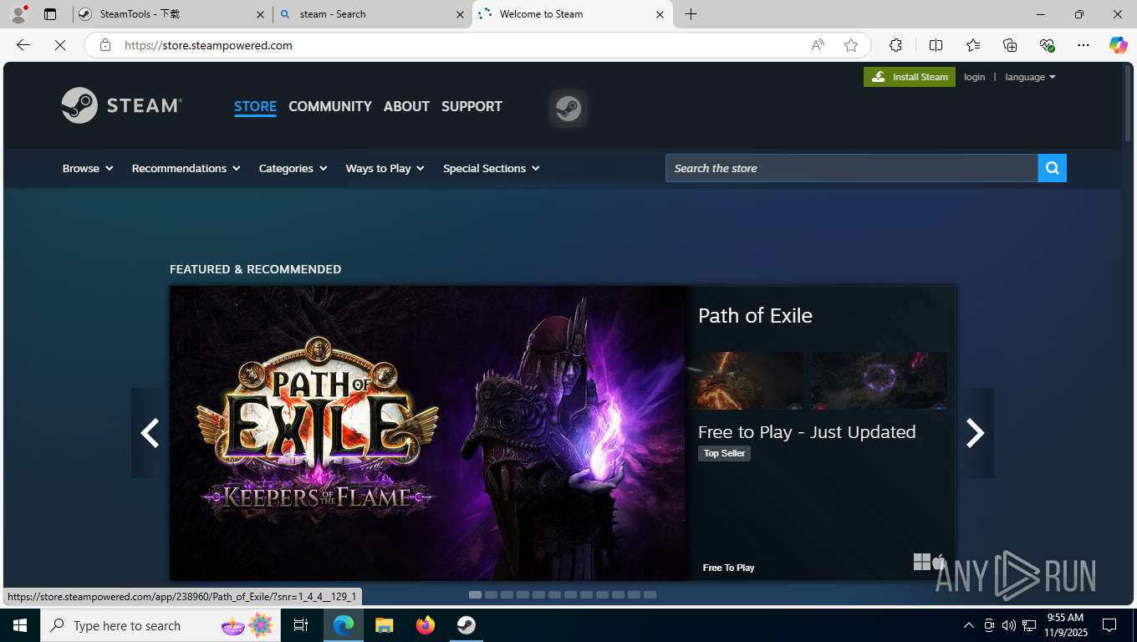This screenshot has height=642, width=1137.
Task: Expand Special Sections dropdown
Action: pyautogui.click(x=491, y=168)
